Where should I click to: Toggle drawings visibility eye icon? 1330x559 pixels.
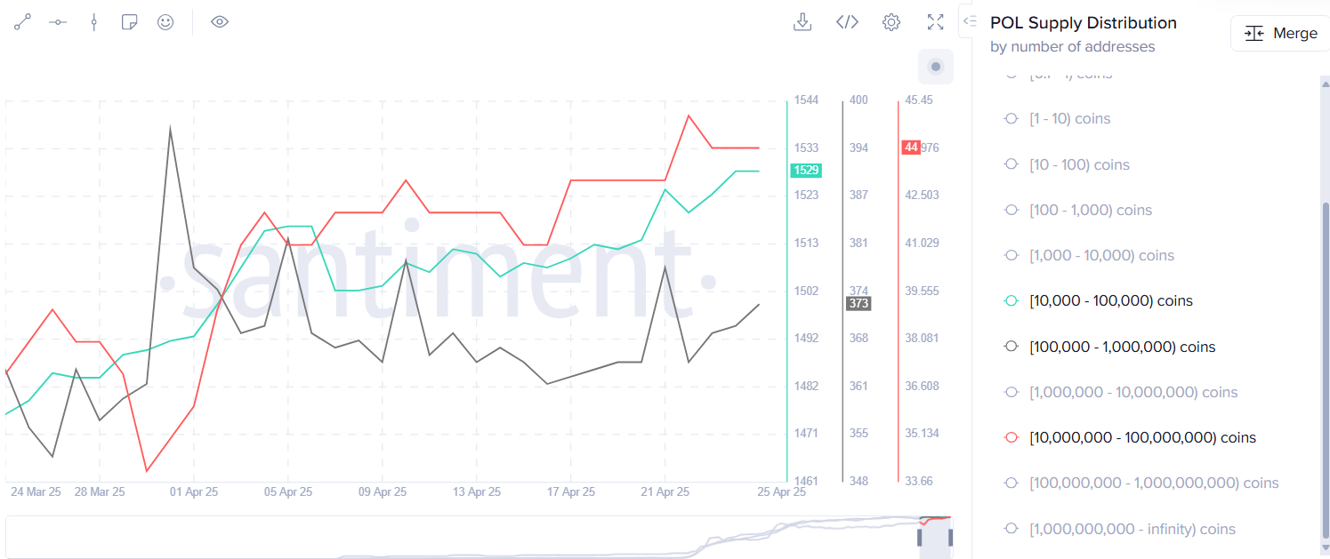pos(220,22)
